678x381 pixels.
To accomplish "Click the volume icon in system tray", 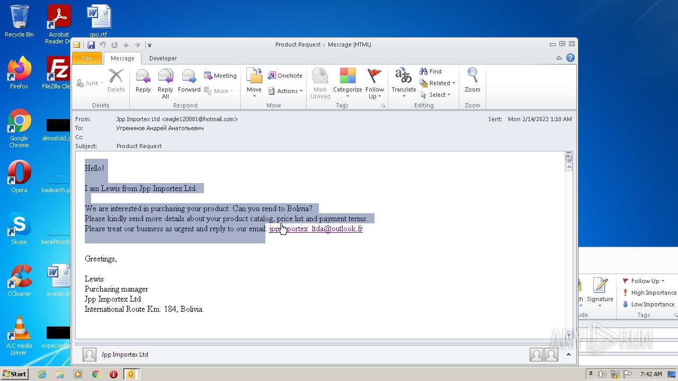I will (x=602, y=374).
